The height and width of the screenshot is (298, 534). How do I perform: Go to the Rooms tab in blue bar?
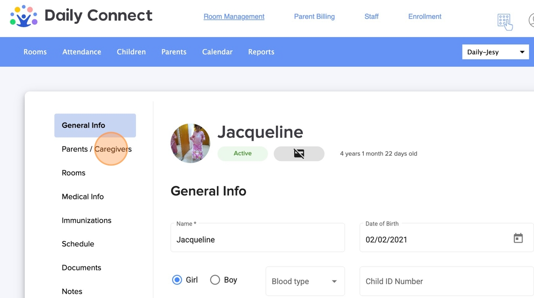click(35, 52)
